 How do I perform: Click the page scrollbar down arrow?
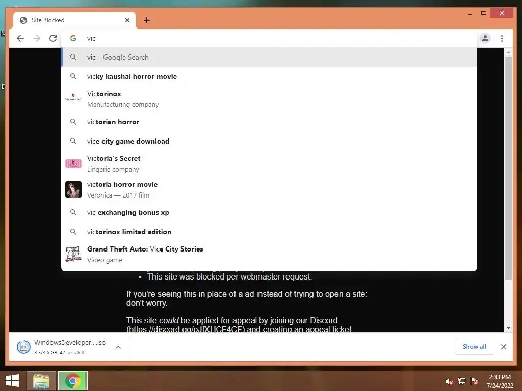508,328
